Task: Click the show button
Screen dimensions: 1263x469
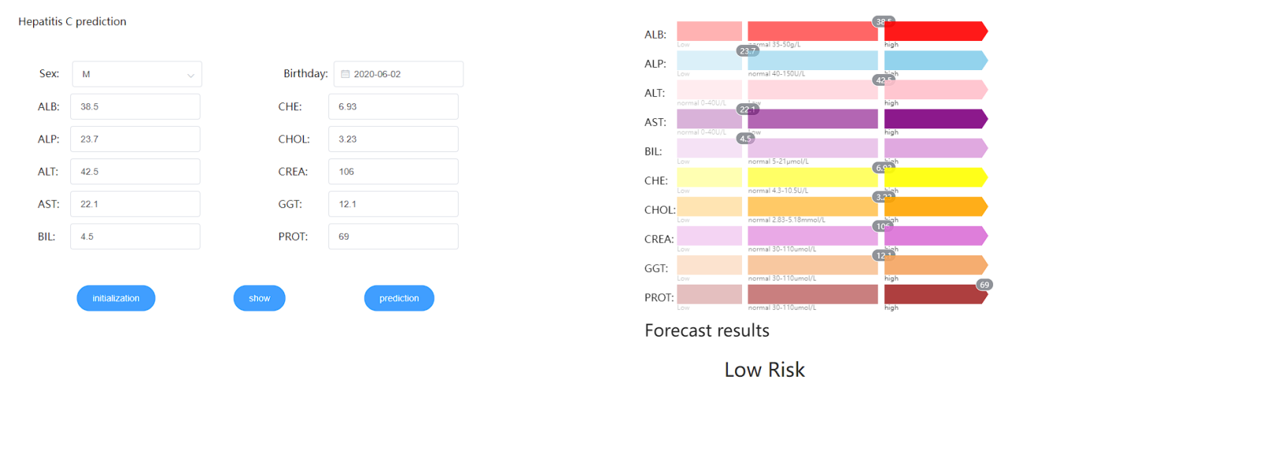Action: coord(259,298)
